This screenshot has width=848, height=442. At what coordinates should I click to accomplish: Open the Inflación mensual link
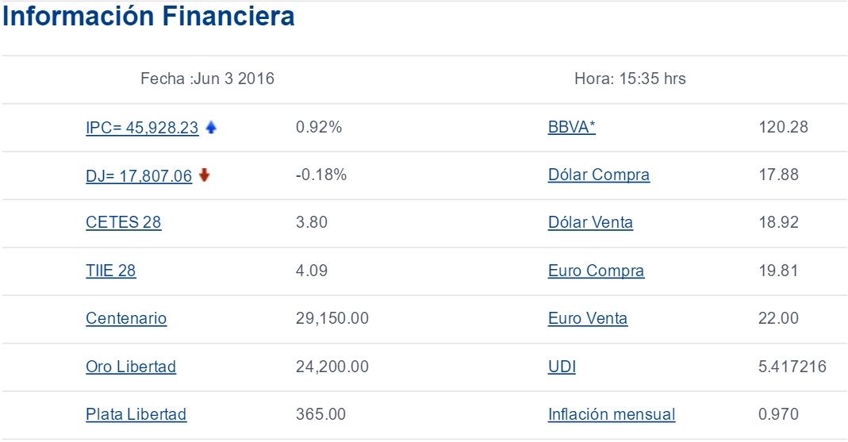611,415
